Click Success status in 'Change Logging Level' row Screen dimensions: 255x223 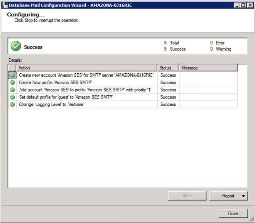(168, 104)
